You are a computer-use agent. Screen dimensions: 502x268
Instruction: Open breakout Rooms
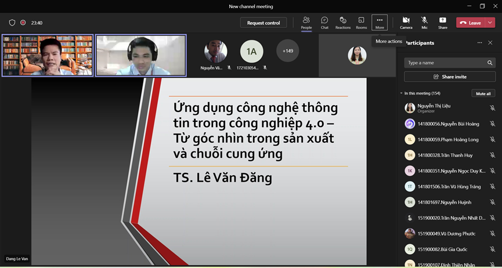(x=361, y=23)
